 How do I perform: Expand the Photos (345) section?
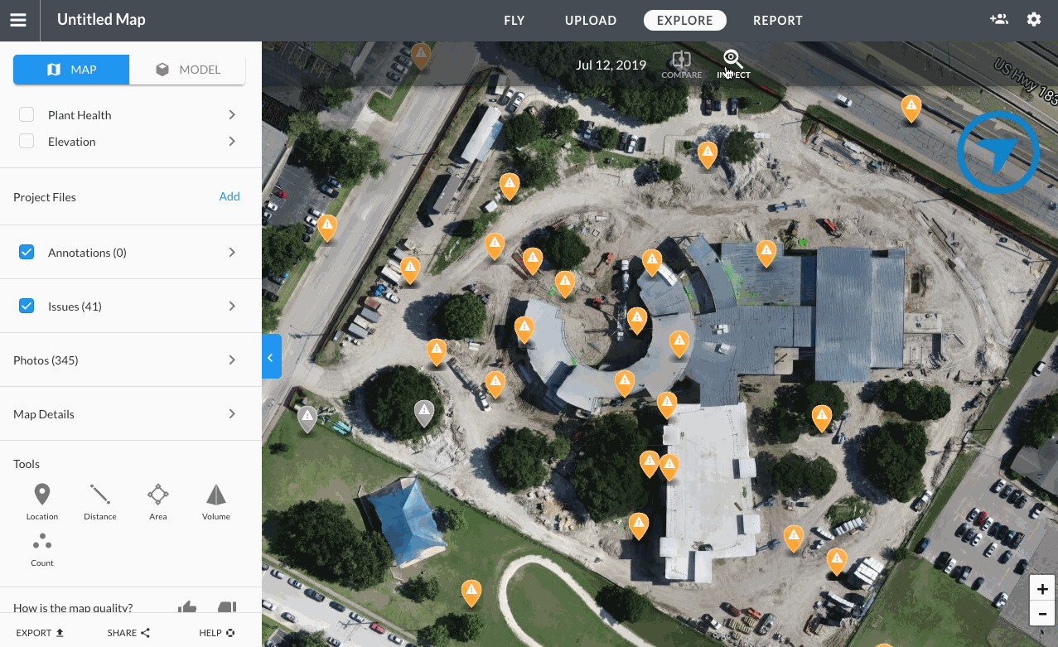[232, 360]
